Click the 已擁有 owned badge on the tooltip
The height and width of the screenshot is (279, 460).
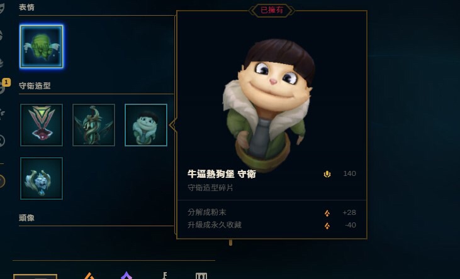272,10
